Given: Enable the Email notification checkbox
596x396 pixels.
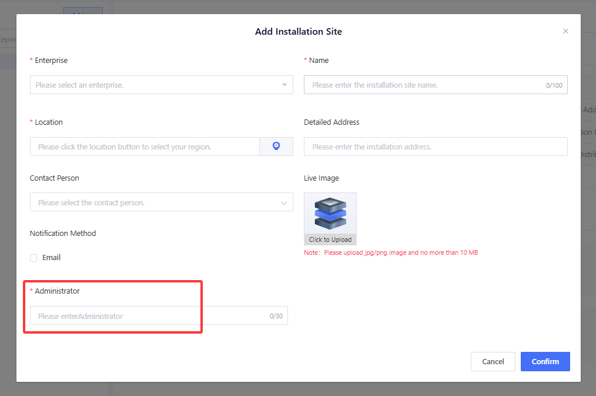Looking at the screenshot, I should click(34, 258).
